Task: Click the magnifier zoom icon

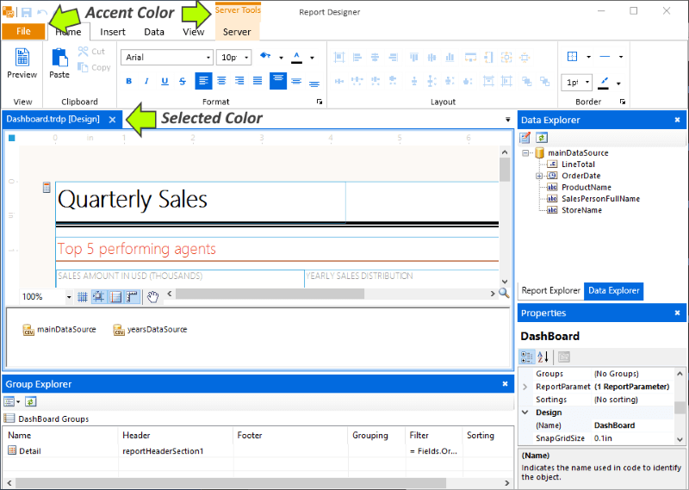Action: point(504,293)
